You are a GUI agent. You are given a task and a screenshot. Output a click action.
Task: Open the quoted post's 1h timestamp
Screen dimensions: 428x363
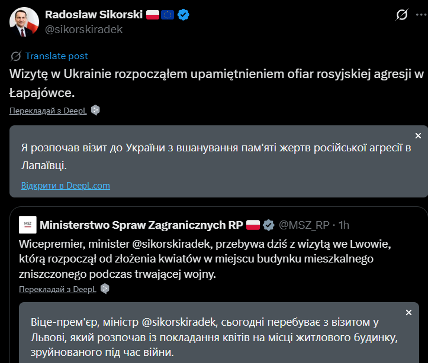click(x=343, y=225)
